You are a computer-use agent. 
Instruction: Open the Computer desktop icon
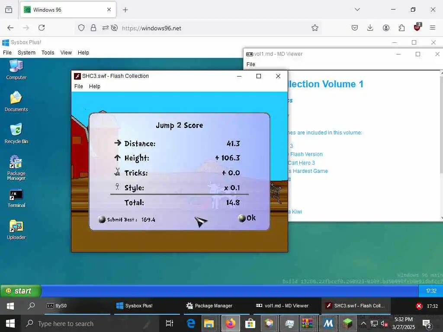16,70
